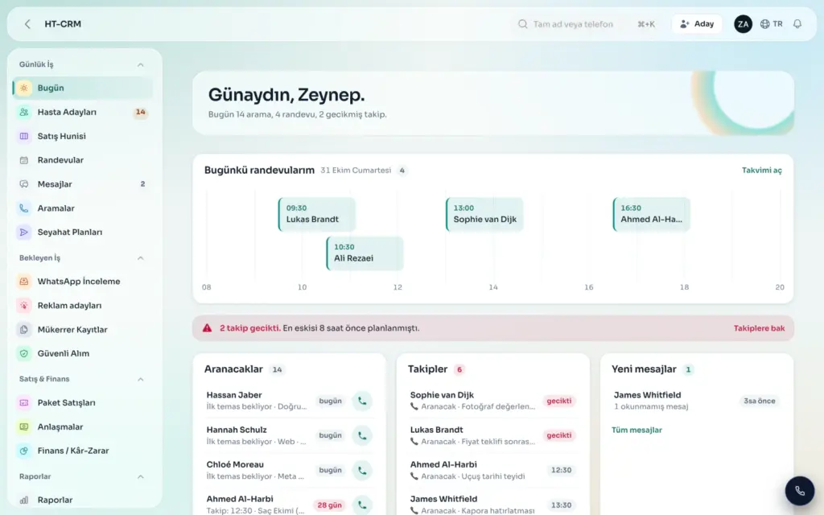Call Chloé Moreau with the phone icon
This screenshot has width=824, height=515.
point(362,470)
